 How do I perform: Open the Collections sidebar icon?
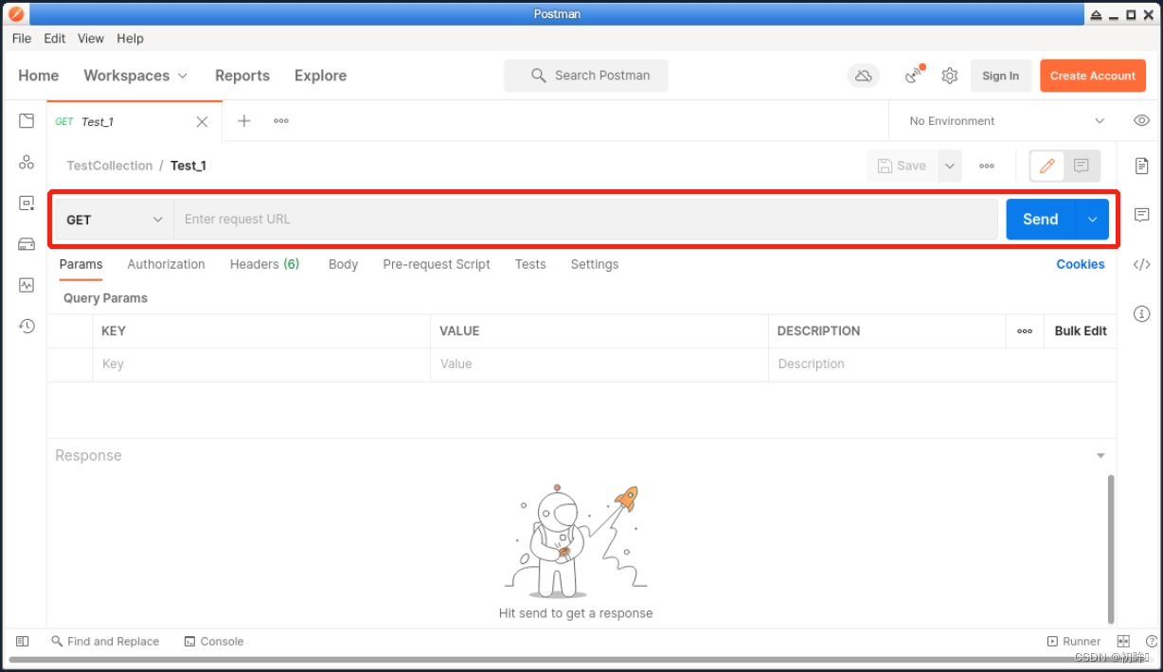click(x=27, y=121)
